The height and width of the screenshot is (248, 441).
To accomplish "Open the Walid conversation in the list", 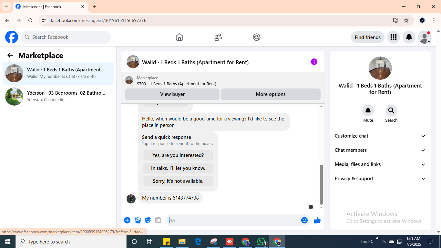I will pos(58,73).
